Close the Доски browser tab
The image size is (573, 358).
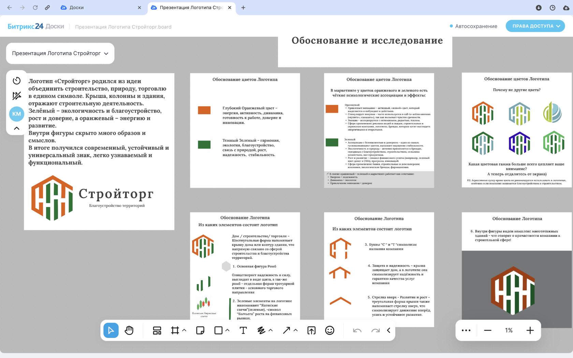click(x=139, y=8)
